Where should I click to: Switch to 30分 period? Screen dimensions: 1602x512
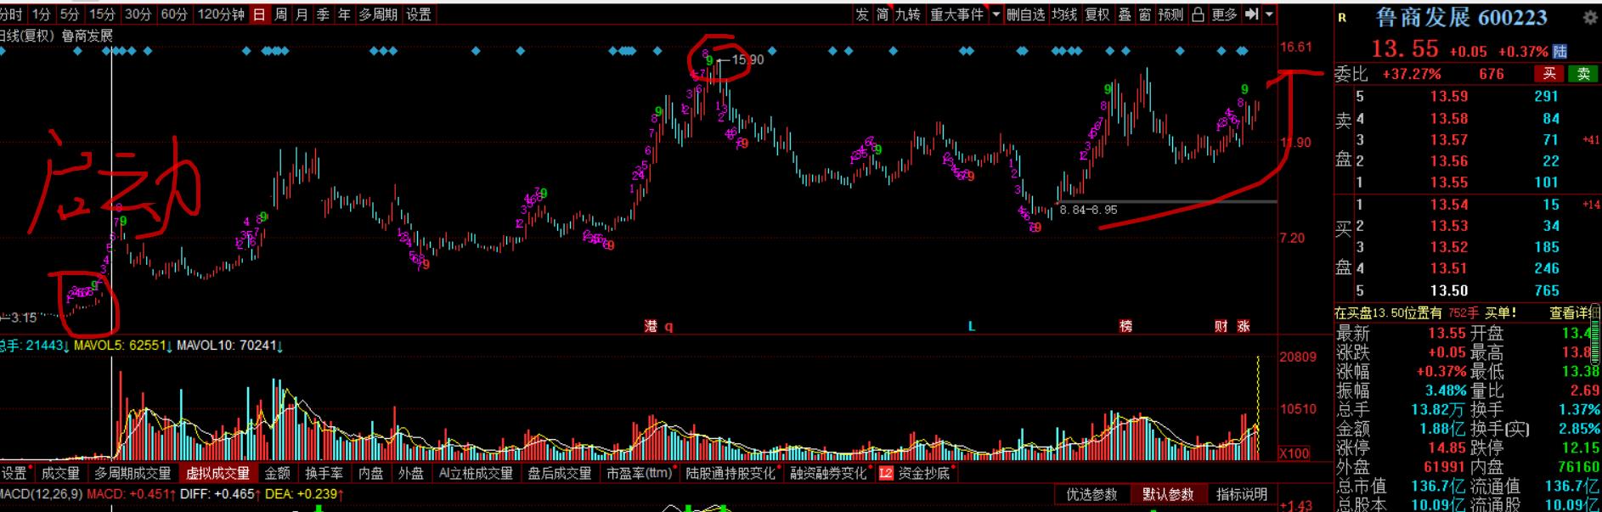pos(138,14)
